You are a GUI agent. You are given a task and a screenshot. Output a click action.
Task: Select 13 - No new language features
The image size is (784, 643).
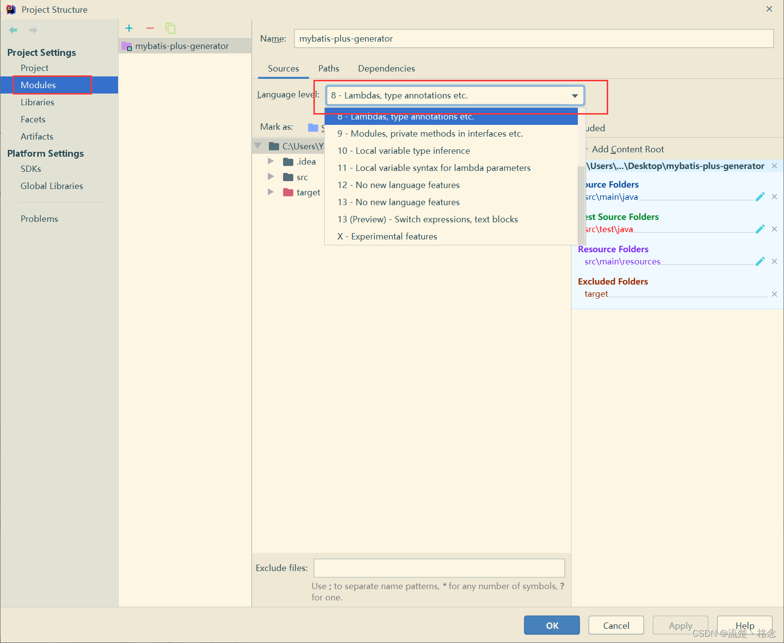point(451,202)
